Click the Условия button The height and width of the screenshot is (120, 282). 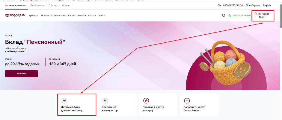21,73
